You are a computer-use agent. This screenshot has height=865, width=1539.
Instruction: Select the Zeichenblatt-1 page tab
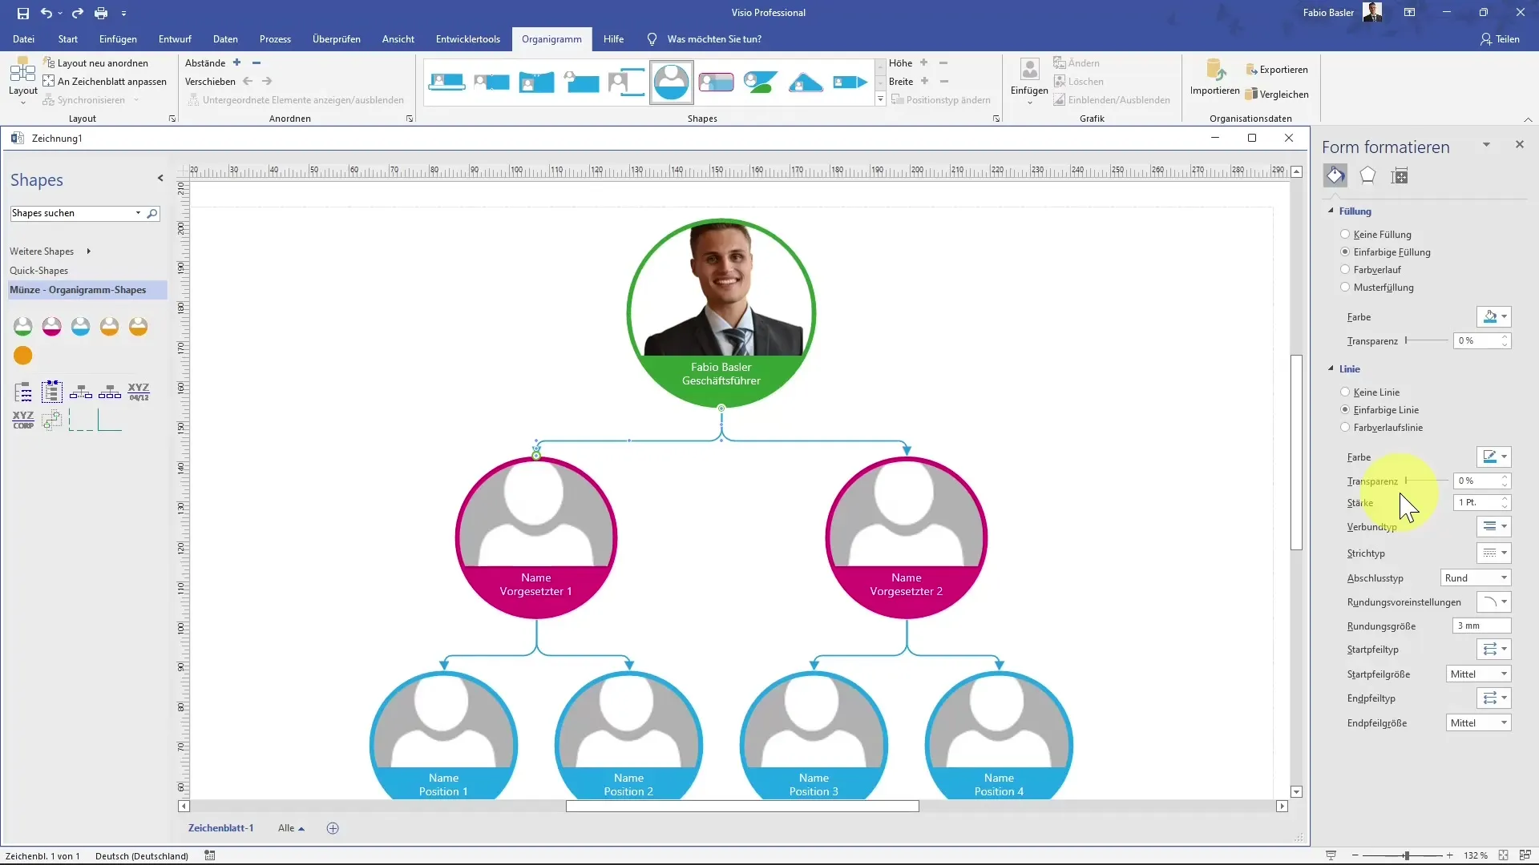220,828
